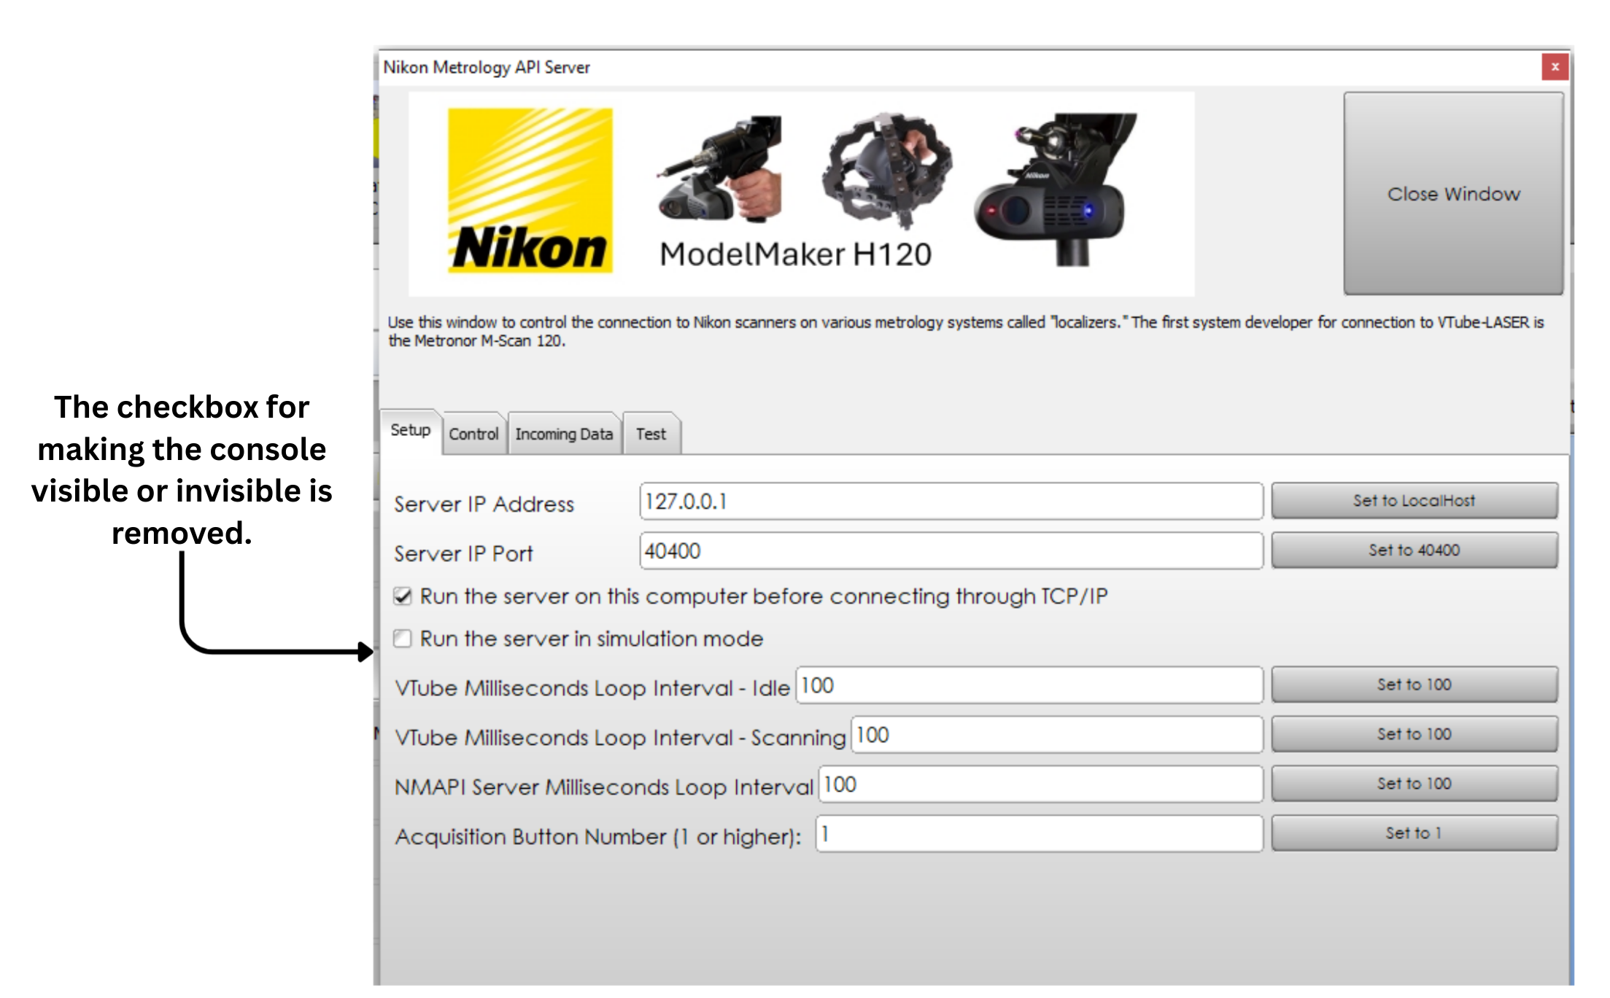Click the Close Window button
Screen dimensions: 1610x998
(1452, 193)
